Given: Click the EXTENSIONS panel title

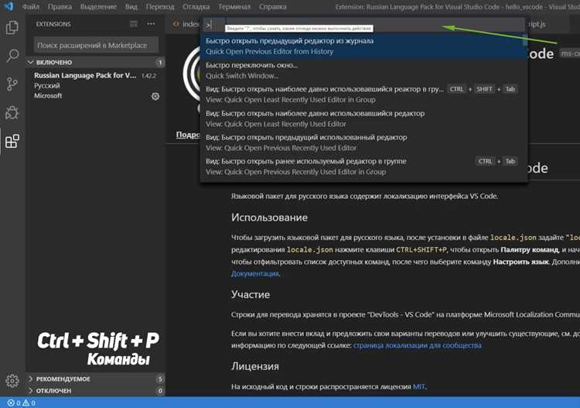Looking at the screenshot, I should click(53, 24).
